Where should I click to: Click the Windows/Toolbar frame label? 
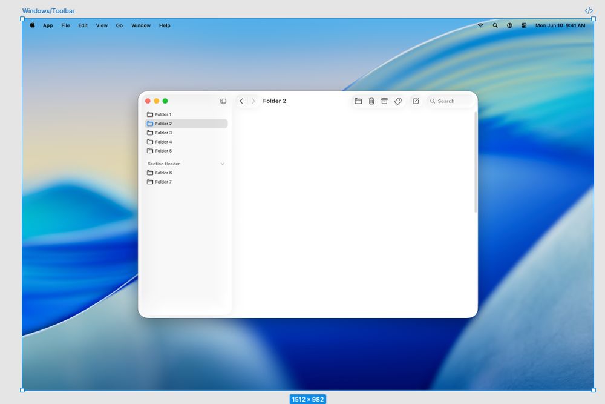pyautogui.click(x=48, y=11)
